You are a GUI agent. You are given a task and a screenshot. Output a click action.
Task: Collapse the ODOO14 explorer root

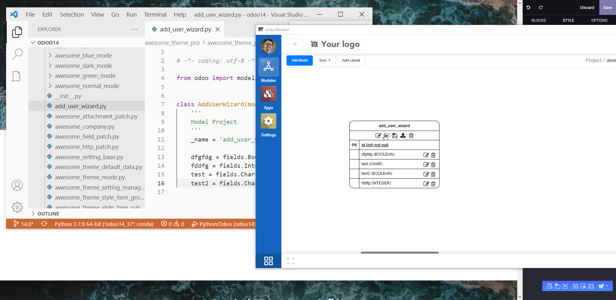(x=48, y=43)
